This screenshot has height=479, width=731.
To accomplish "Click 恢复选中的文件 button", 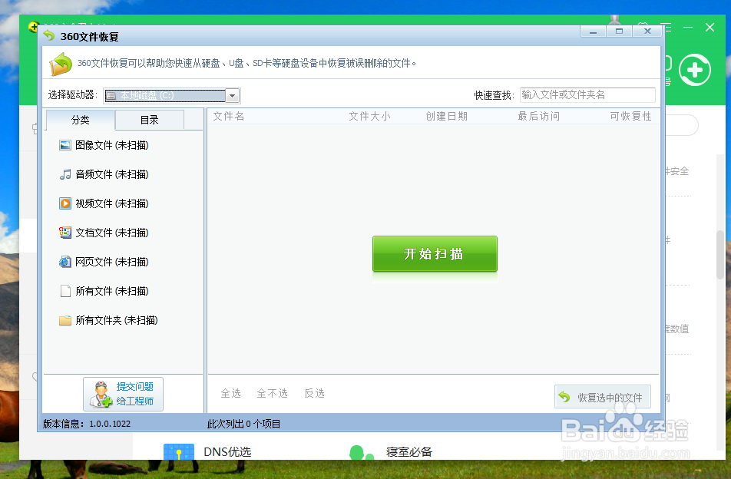I will click(x=602, y=397).
